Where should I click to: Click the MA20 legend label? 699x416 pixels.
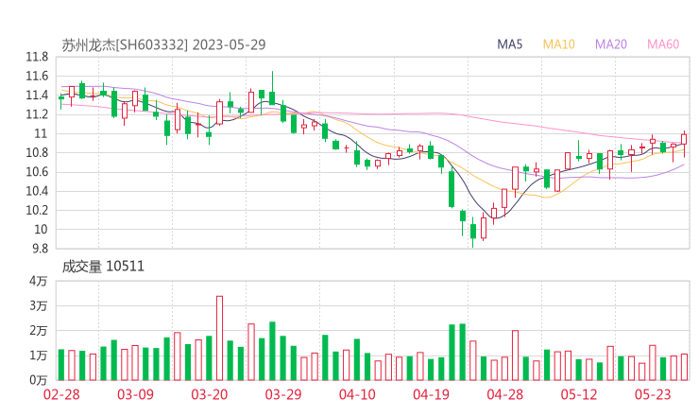tap(611, 44)
